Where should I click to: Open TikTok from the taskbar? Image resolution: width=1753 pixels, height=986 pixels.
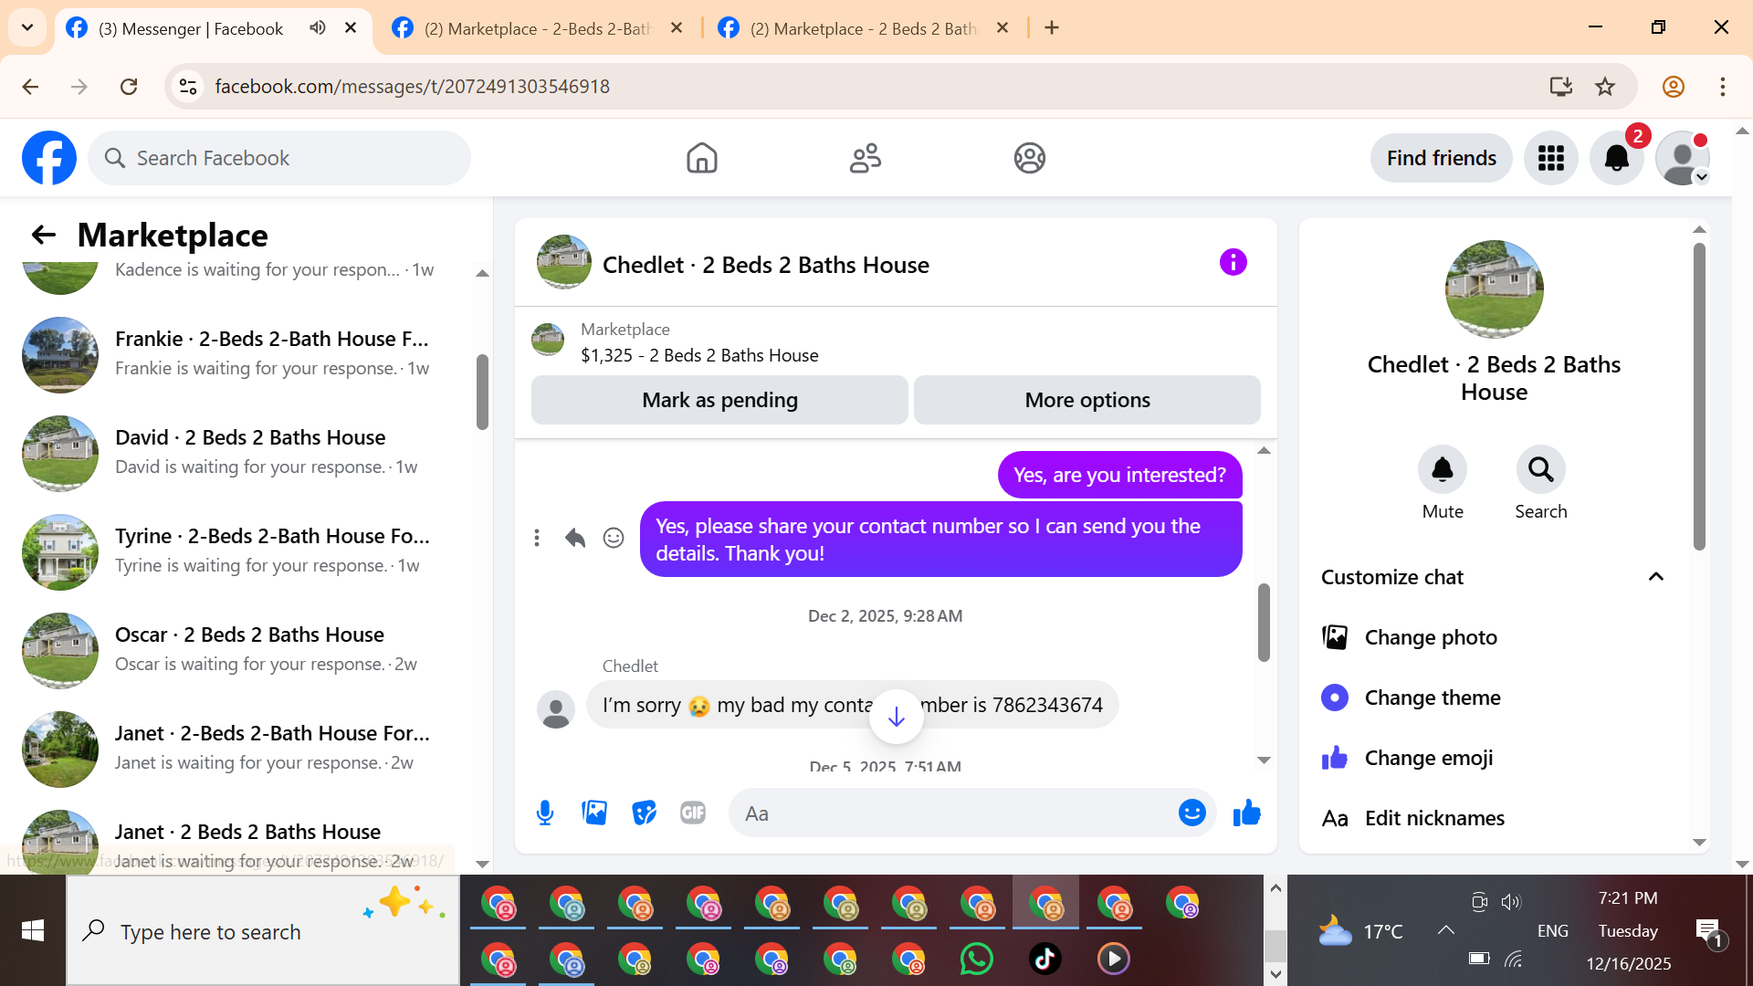pyautogui.click(x=1044, y=959)
